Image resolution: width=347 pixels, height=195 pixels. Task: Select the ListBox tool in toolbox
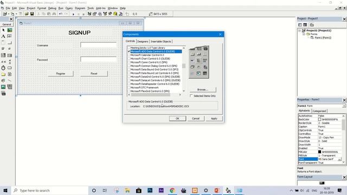tap(10, 55)
